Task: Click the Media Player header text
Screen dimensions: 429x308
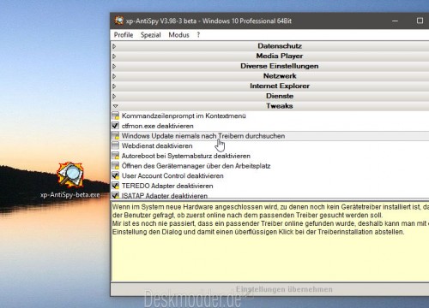Action: (280, 56)
